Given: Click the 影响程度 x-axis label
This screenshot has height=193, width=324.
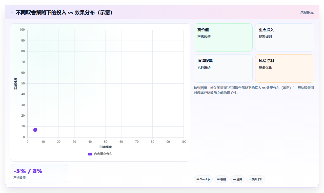Looking at the screenshot, I should (106, 147).
